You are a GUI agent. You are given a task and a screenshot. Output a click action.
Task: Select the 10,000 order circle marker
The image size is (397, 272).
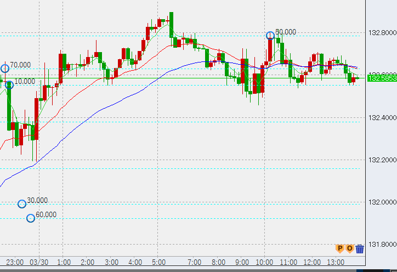tap(9, 84)
